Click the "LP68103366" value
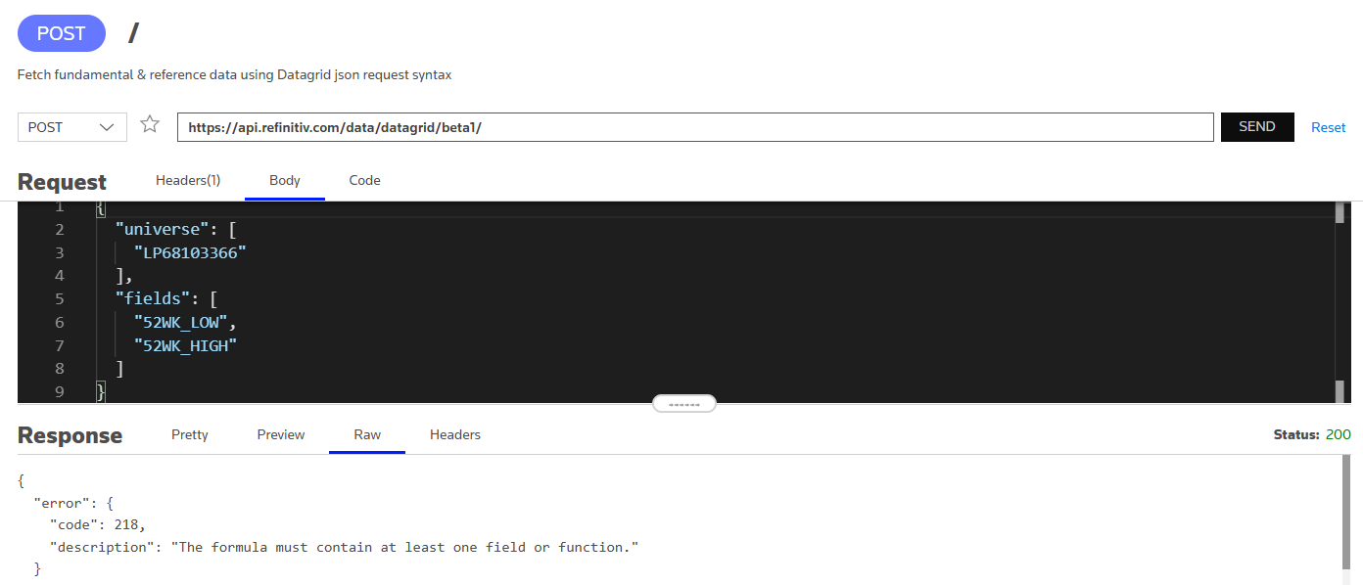This screenshot has width=1363, height=585. (x=190, y=252)
